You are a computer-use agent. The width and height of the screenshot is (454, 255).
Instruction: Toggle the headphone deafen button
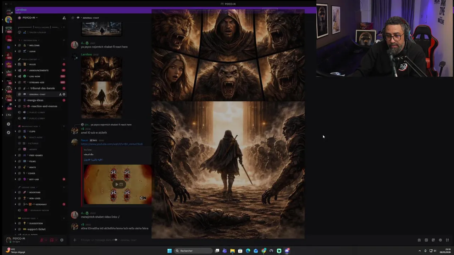coord(51,240)
